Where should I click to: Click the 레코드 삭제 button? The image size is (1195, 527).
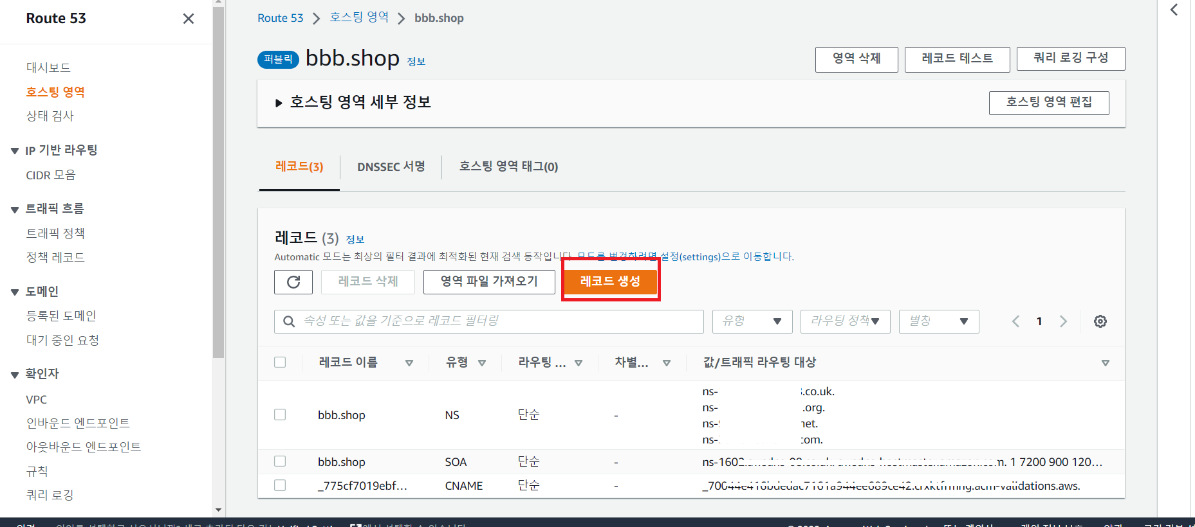click(368, 281)
